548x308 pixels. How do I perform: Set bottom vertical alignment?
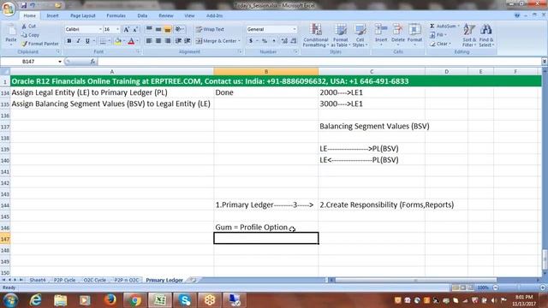click(x=168, y=29)
